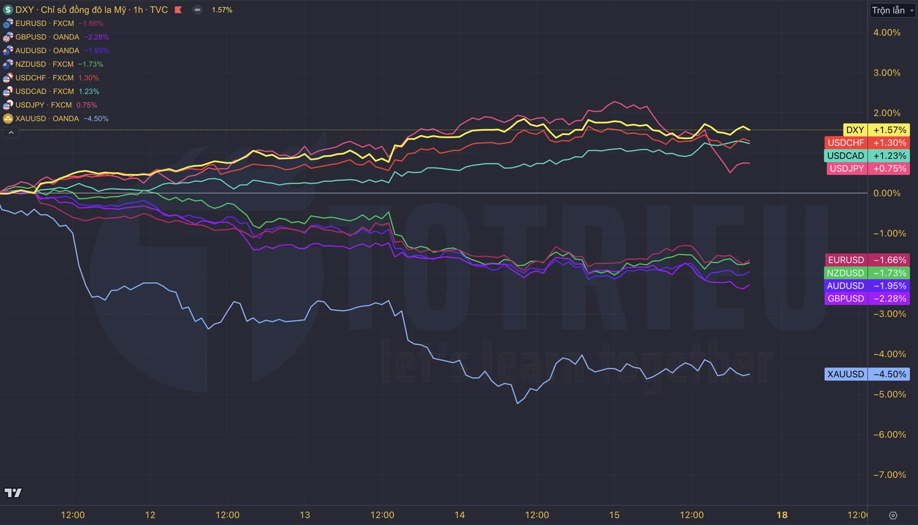Screen dimensions: 918x525
Task: Select the DXY chart title in legend
Action: [91, 10]
